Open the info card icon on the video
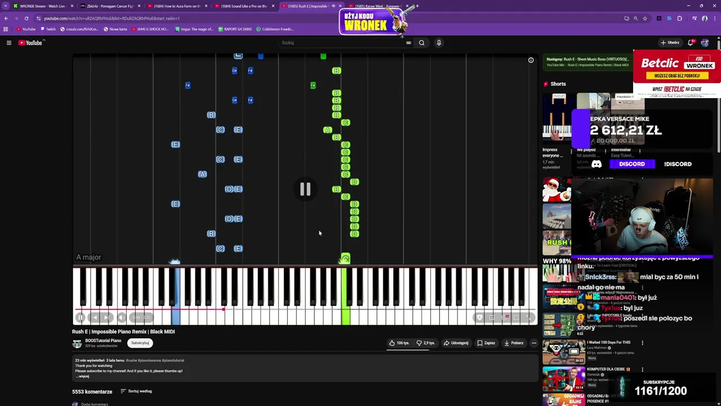 [x=531, y=60]
